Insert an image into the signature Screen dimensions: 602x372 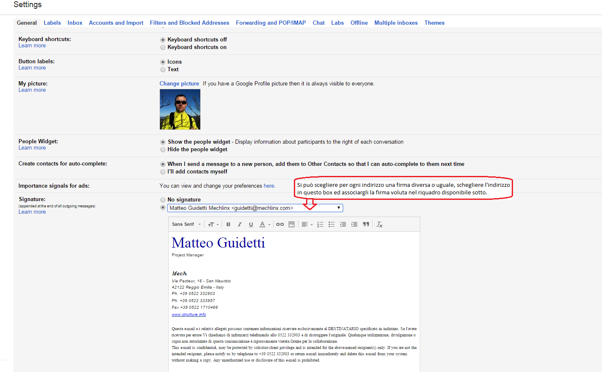[x=291, y=225]
